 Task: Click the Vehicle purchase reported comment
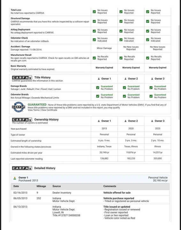[x=119, y=198]
